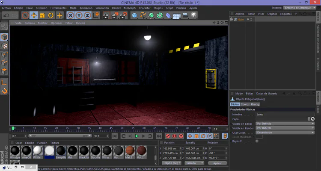
Task: Select the White material thumbnail
Action: (38, 152)
